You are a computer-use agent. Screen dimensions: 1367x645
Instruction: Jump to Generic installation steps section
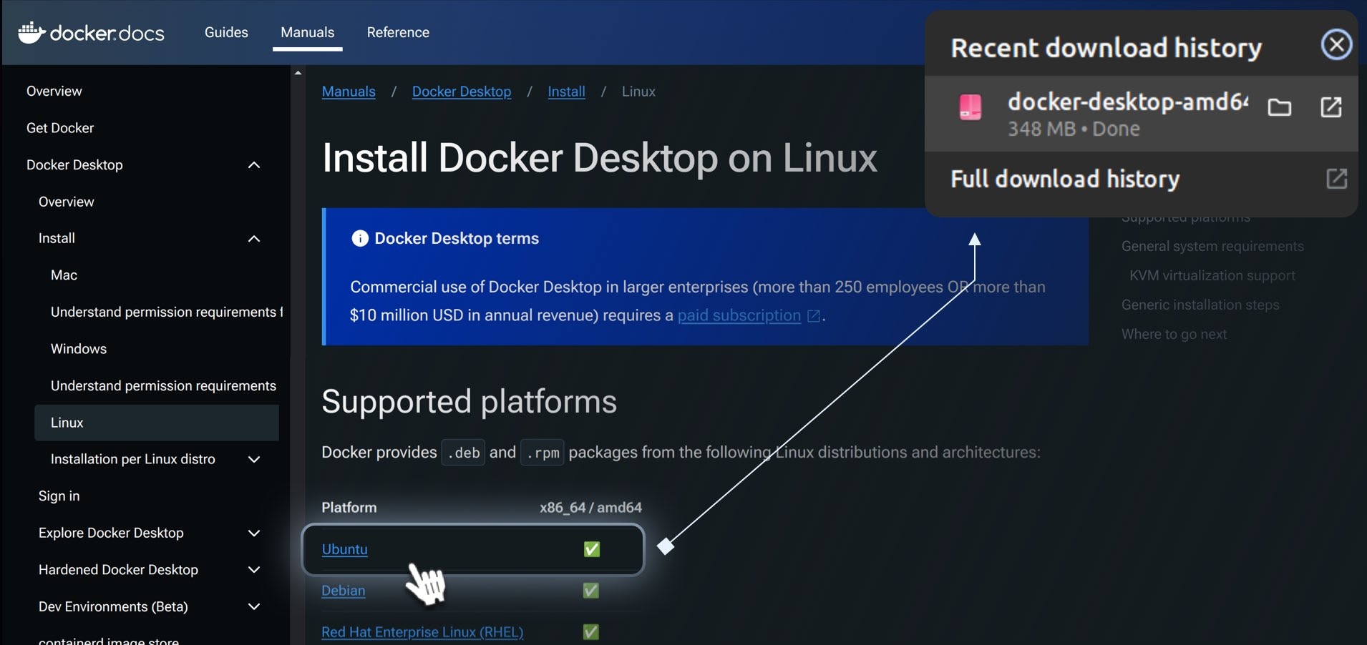tap(1200, 305)
